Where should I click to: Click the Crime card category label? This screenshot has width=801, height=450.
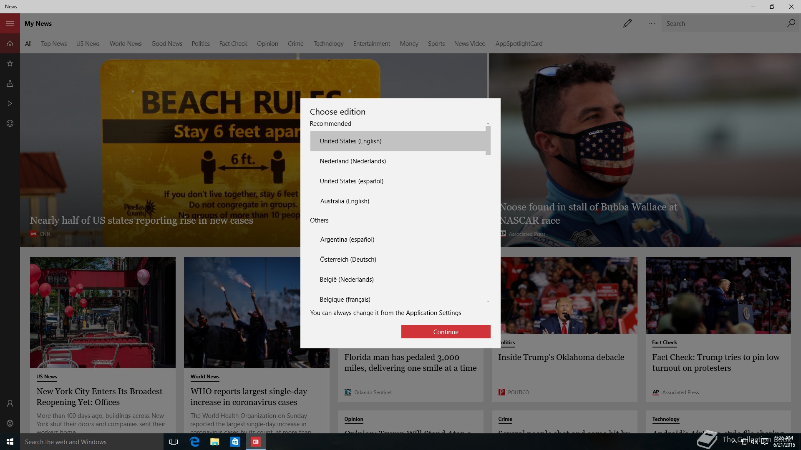click(505, 419)
